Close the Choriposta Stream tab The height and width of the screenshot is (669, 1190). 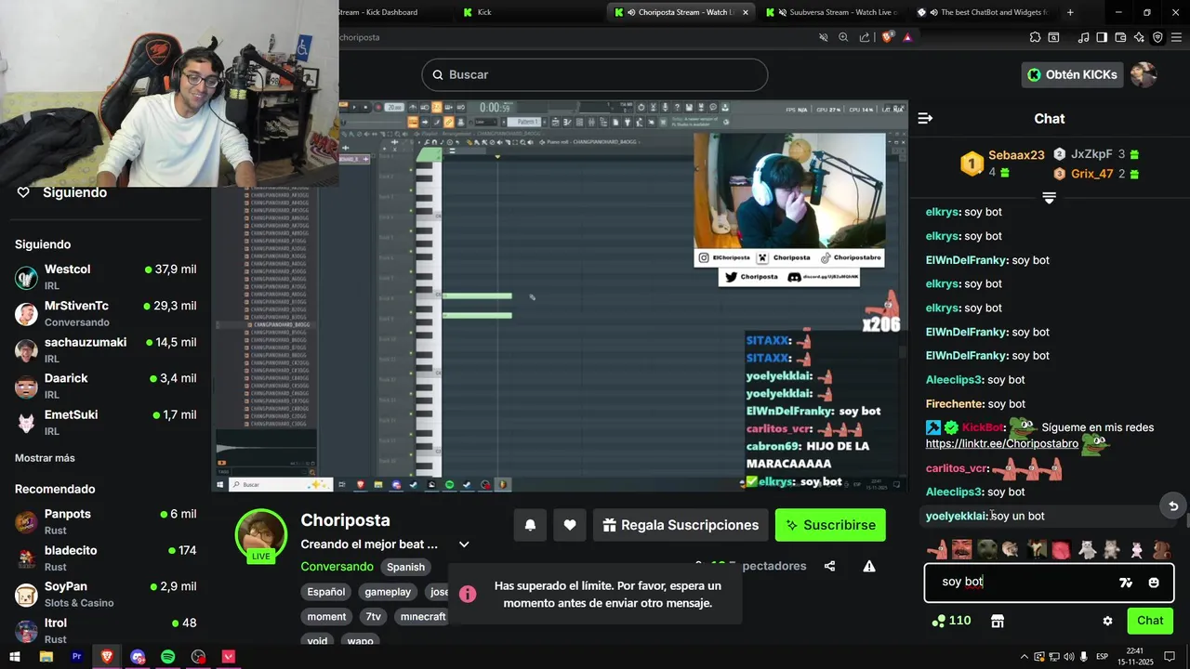point(745,12)
